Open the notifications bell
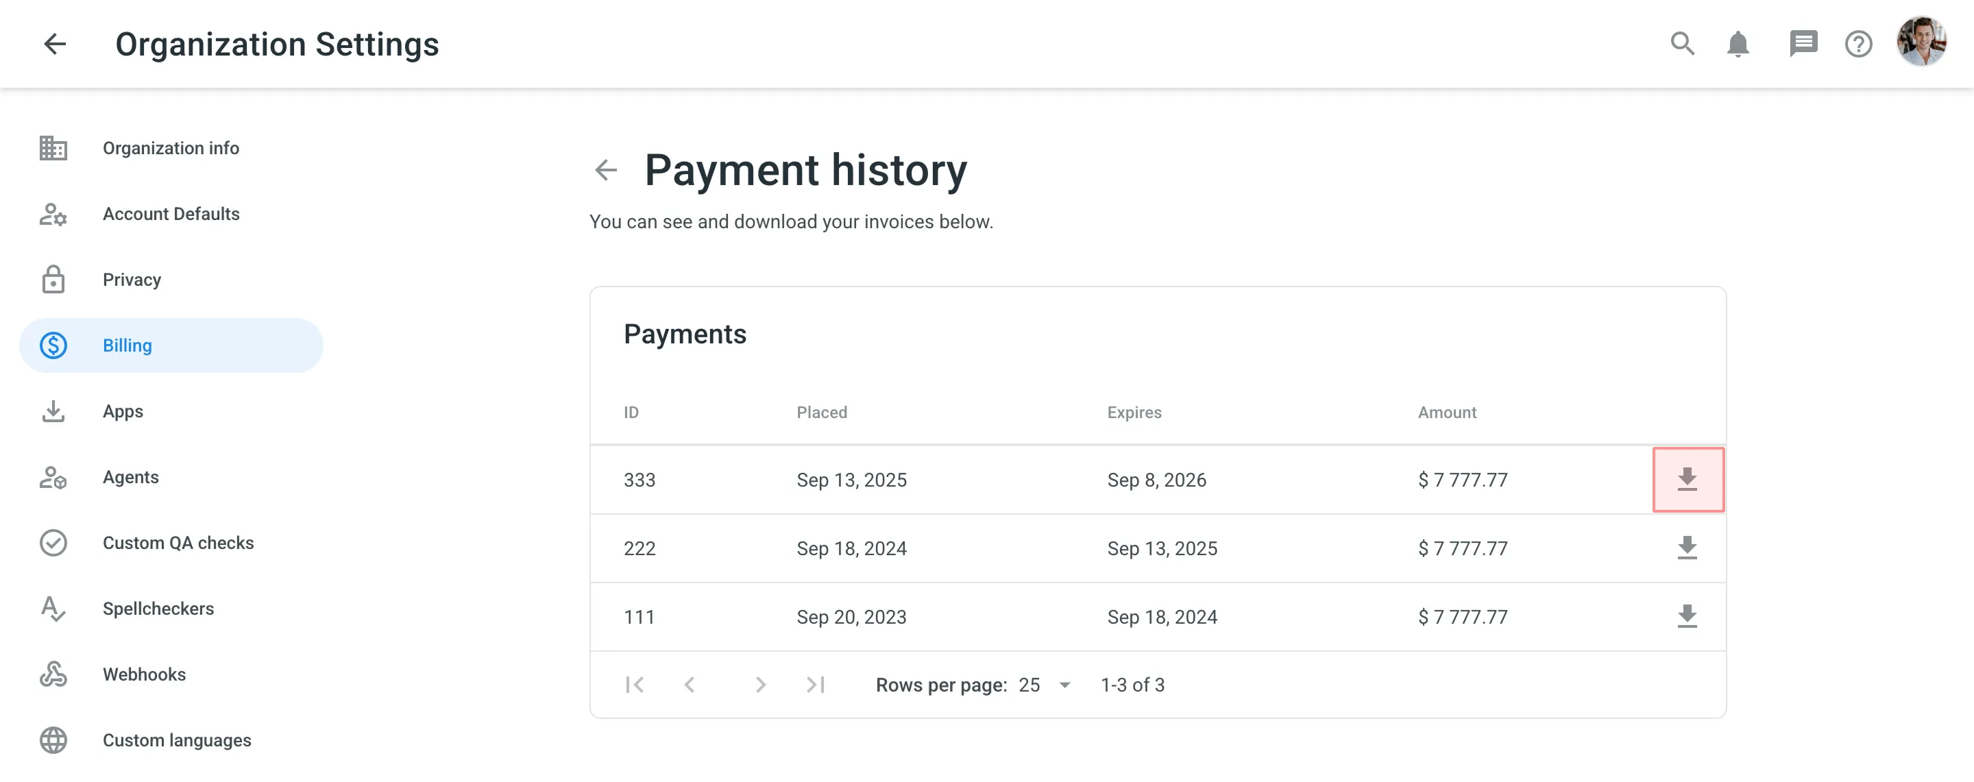 [x=1738, y=44]
